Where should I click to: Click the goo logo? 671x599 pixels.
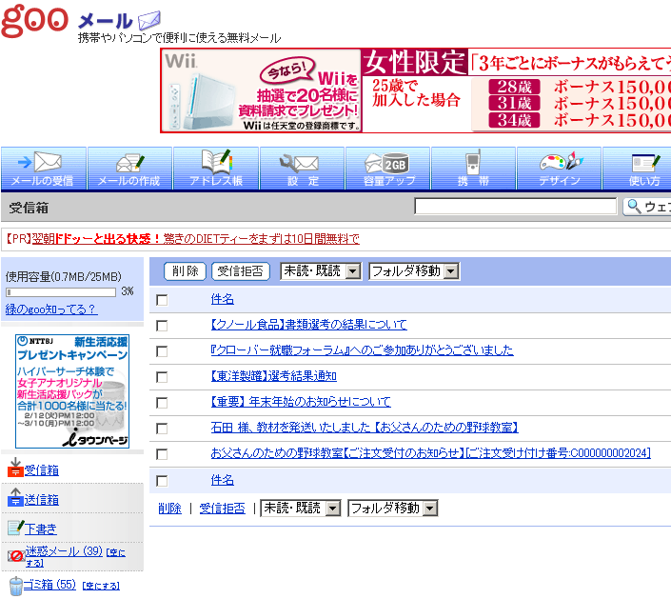[34, 20]
